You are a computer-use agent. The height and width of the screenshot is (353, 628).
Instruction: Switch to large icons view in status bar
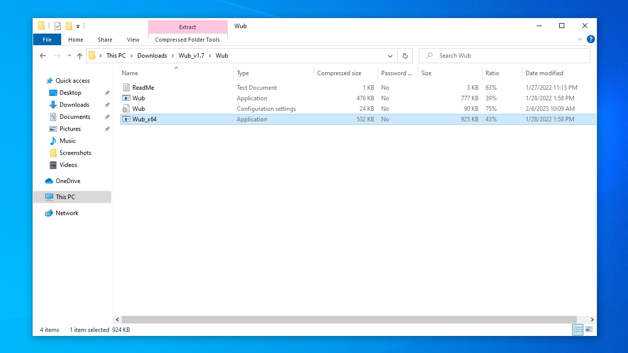click(589, 329)
